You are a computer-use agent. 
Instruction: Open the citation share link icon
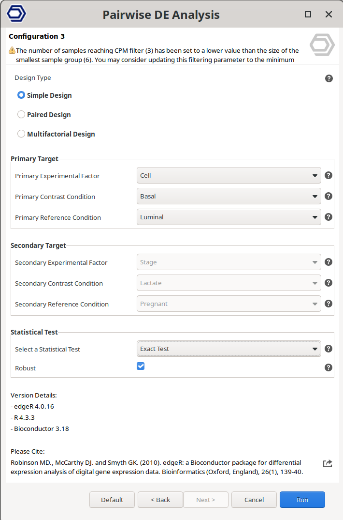click(328, 463)
